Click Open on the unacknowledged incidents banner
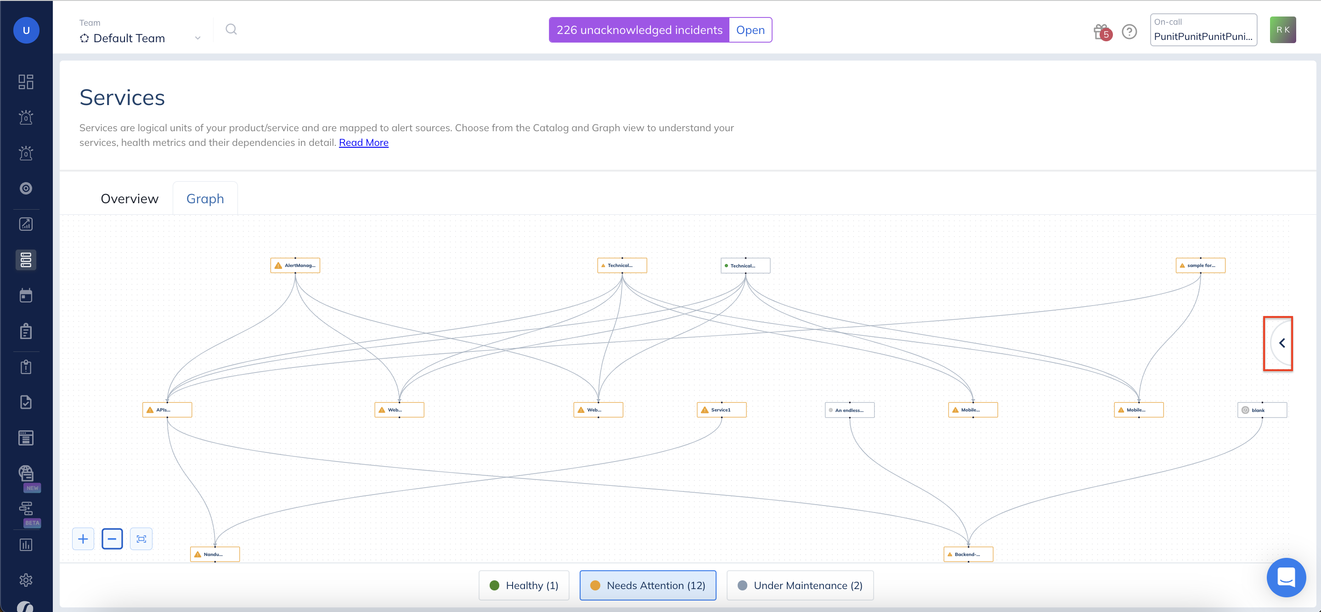 (x=750, y=30)
